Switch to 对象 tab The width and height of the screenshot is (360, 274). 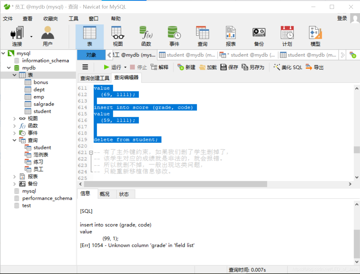(x=91, y=55)
